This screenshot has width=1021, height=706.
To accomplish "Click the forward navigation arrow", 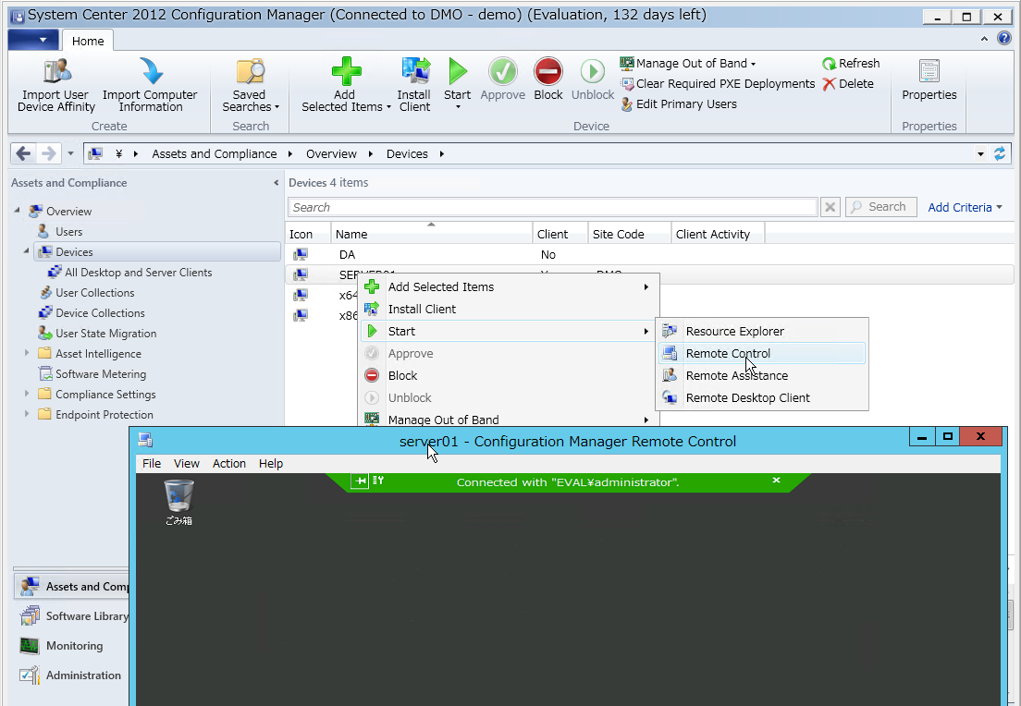I will [49, 153].
